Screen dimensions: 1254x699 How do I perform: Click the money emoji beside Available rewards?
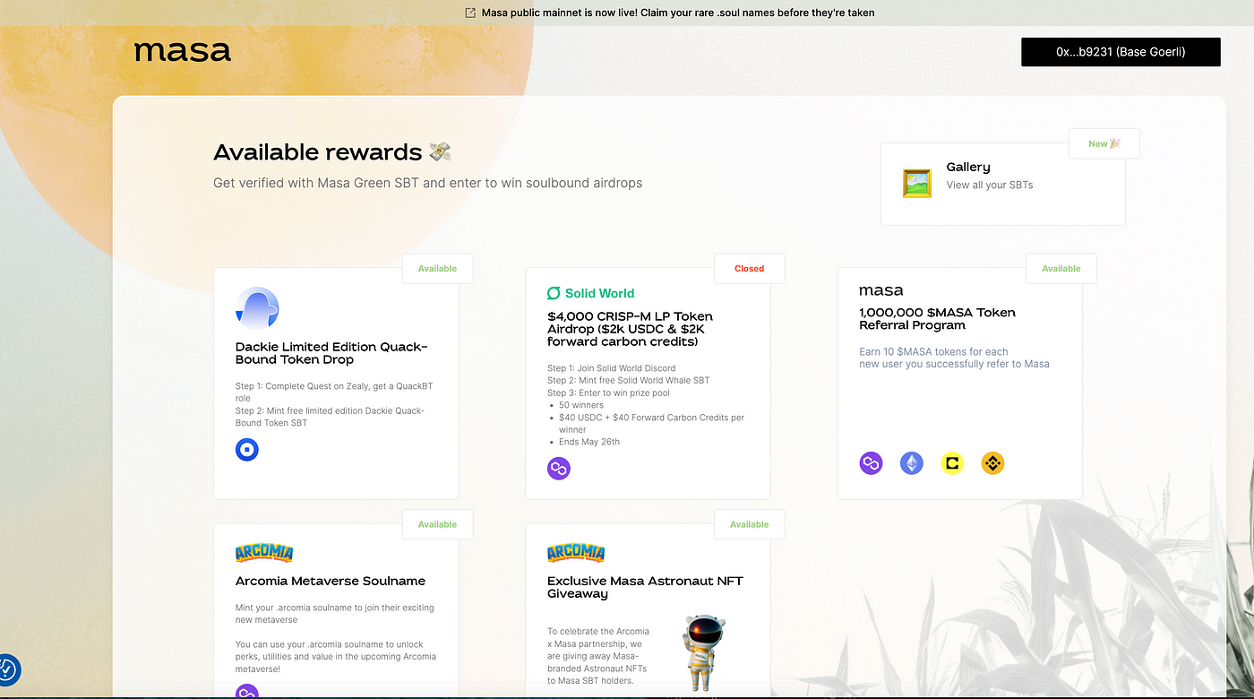point(440,151)
